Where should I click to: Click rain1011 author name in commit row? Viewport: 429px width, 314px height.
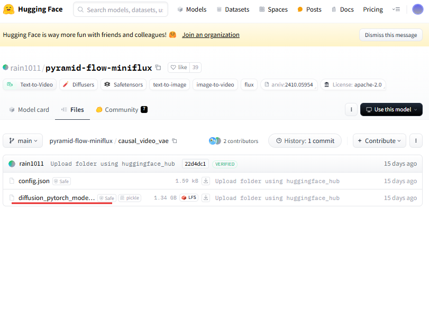tap(31, 164)
